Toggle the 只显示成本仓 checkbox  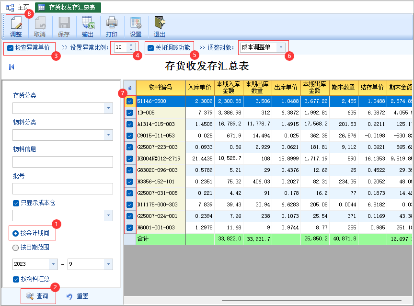click(x=16, y=203)
